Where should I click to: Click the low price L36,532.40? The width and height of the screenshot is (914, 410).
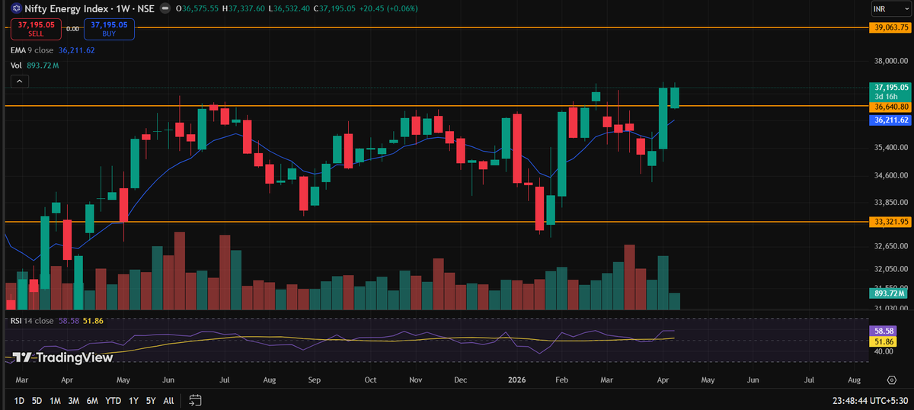click(x=290, y=8)
